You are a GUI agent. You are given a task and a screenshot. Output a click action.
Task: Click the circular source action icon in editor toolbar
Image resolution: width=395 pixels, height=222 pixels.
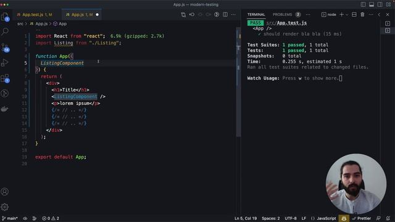[x=217, y=15]
